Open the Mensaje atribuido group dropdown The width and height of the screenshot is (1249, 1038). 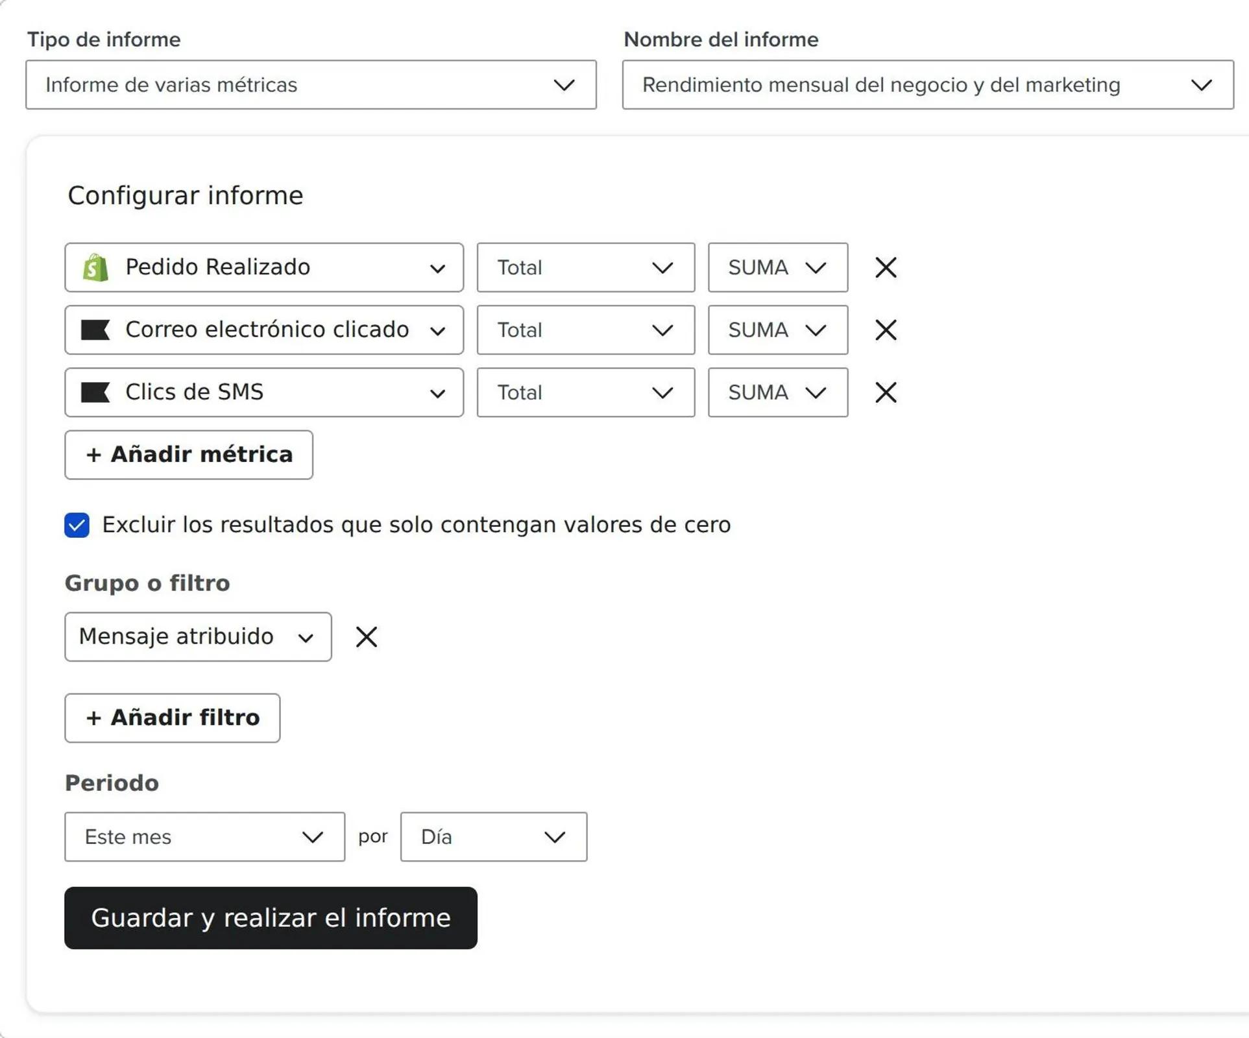point(198,636)
